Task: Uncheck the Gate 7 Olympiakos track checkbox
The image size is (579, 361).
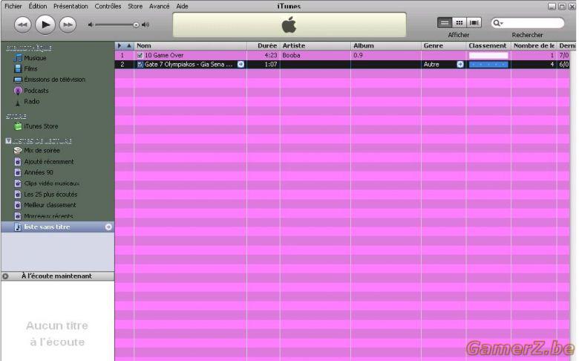Action: tap(140, 65)
